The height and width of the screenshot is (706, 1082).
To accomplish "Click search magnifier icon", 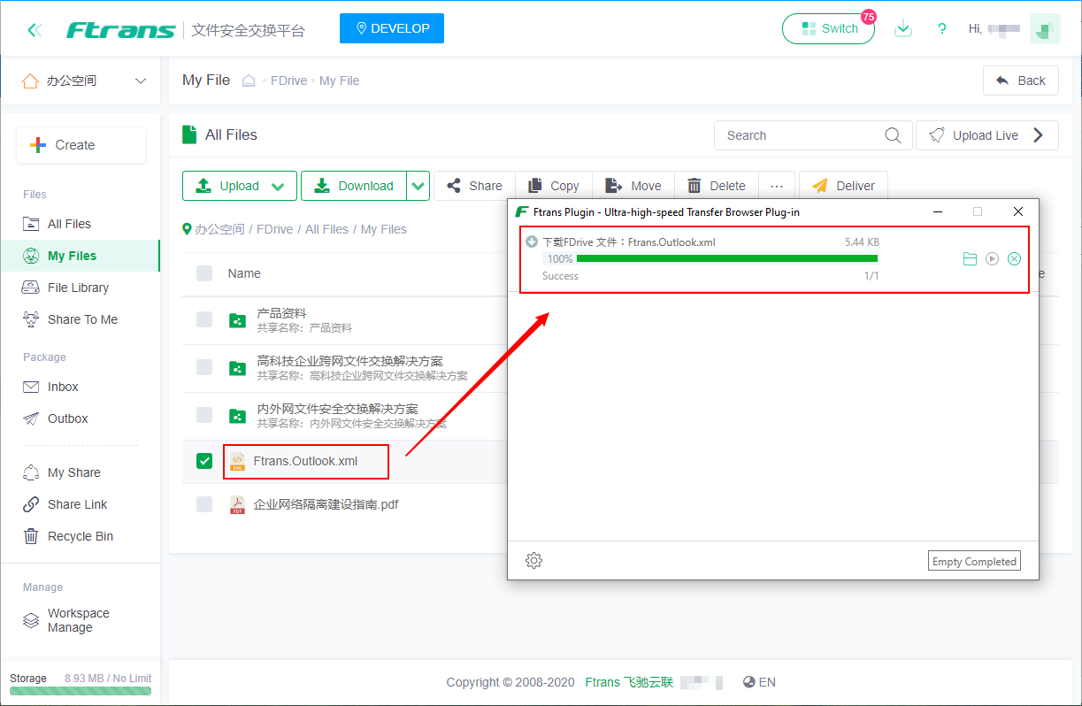I will click(894, 135).
